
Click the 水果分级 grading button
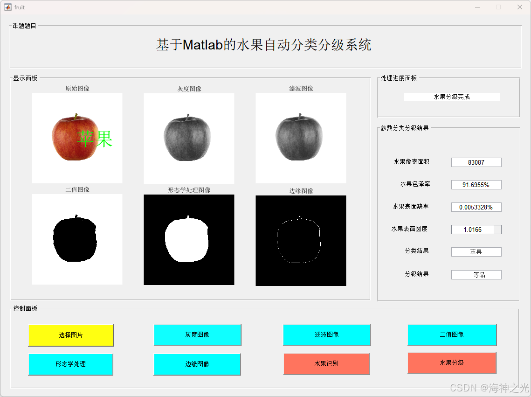(x=452, y=364)
